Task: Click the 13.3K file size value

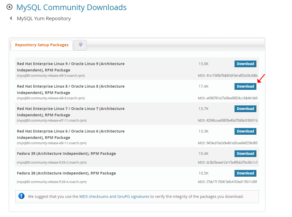Action: [x=203, y=131]
